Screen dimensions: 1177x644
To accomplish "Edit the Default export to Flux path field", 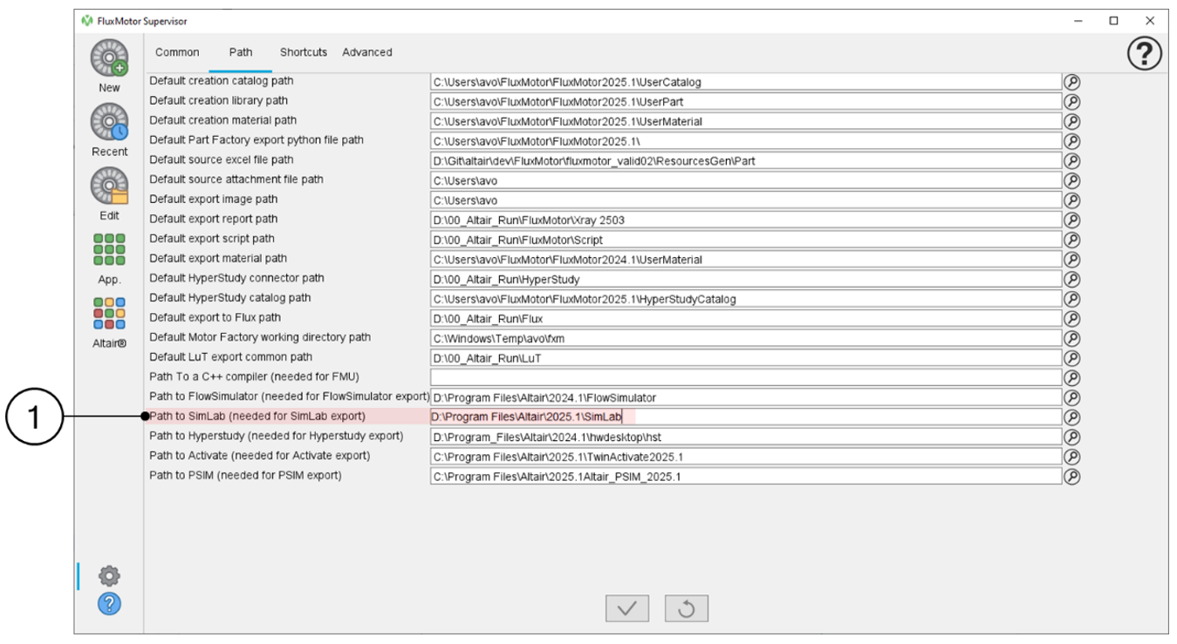I will pyautogui.click(x=746, y=319).
